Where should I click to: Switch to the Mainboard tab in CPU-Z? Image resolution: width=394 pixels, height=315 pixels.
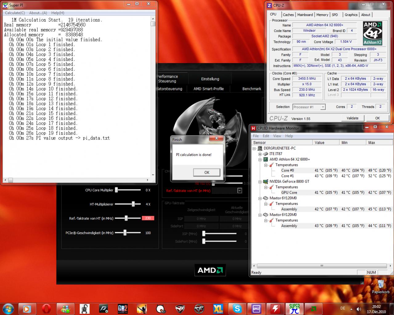(x=305, y=15)
